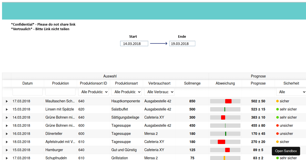Click the Open Sandbox button
This screenshot has width=306, height=160.
click(x=286, y=151)
